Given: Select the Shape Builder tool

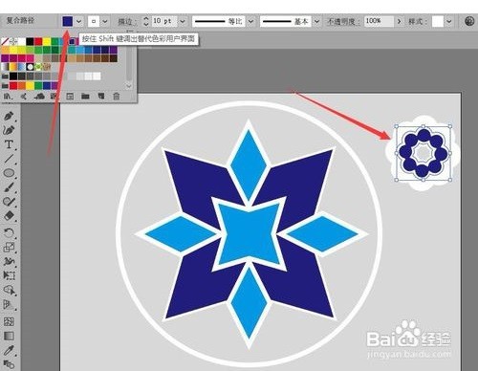Looking at the screenshot, I should tap(9, 290).
